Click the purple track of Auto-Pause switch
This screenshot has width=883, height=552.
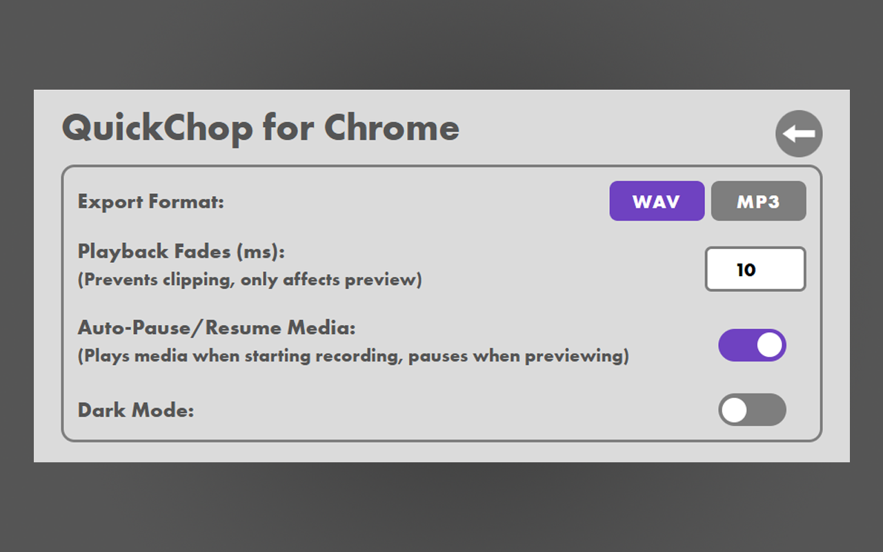coord(735,345)
